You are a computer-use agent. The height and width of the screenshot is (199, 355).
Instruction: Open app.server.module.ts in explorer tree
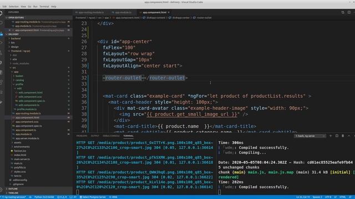[x=27, y=138]
